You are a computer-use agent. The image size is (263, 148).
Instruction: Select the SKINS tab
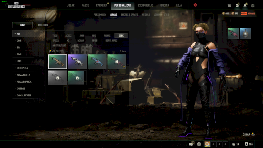pyautogui.click(x=22, y=25)
